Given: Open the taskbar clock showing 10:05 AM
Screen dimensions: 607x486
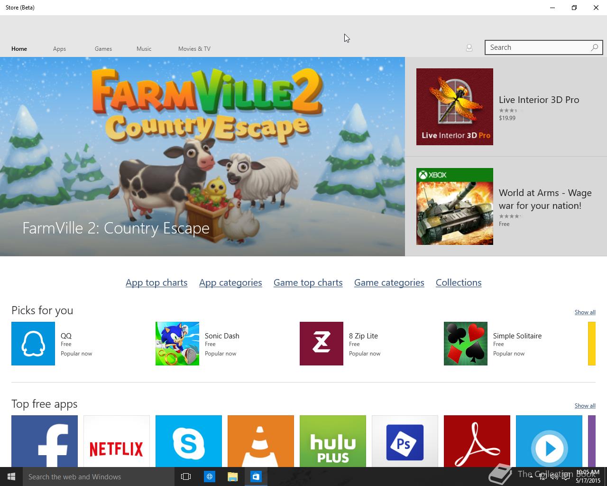Looking at the screenshot, I should [x=588, y=477].
